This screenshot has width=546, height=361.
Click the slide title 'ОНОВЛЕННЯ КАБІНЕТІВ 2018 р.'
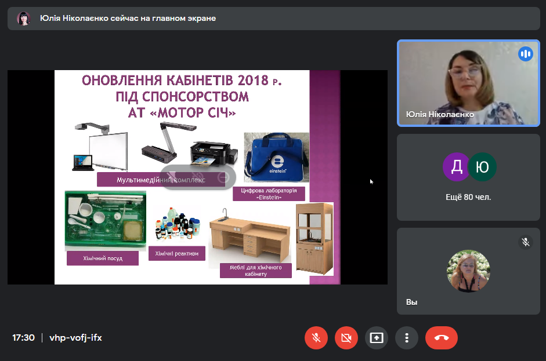tap(182, 81)
